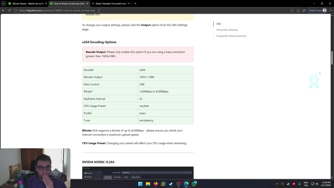Click the Rescale Output table label
Image resolution: width=334 pixels, height=188 pixels.
(110, 77)
